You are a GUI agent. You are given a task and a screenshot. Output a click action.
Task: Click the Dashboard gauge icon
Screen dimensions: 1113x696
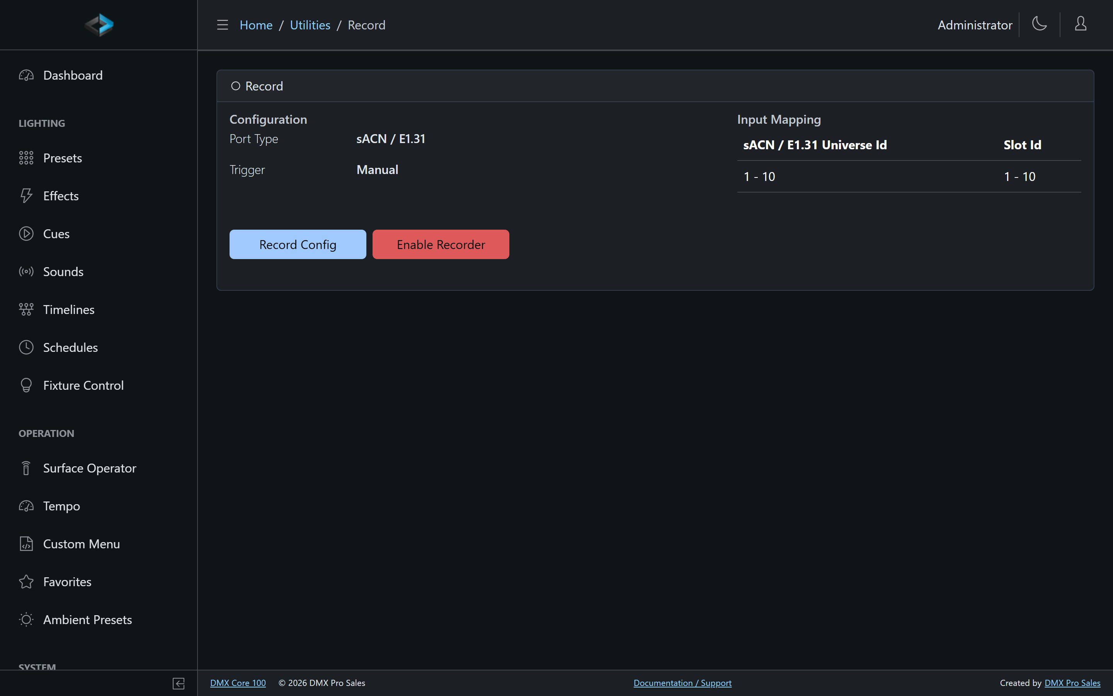26,75
